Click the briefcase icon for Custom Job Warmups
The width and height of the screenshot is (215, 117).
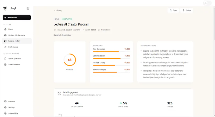tap(5, 35)
